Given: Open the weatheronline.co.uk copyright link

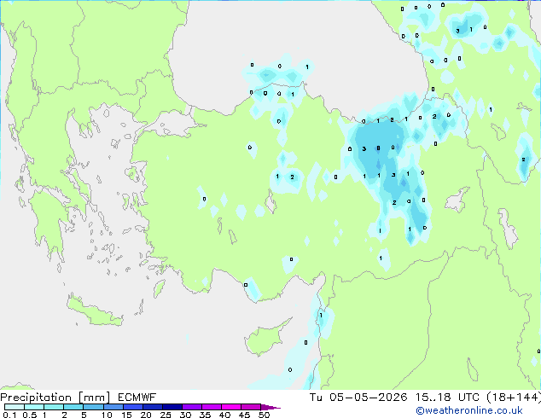Looking at the screenshot, I should 469,410.
